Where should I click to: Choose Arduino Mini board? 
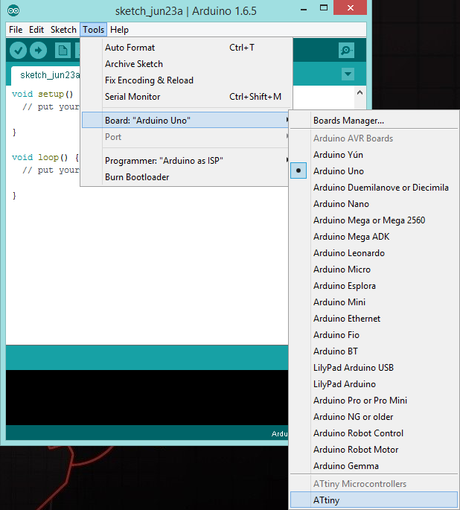374,302
